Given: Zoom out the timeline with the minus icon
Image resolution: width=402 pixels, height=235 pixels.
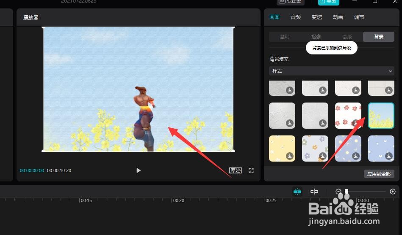Looking at the screenshot, I should pyautogui.click(x=338, y=192).
